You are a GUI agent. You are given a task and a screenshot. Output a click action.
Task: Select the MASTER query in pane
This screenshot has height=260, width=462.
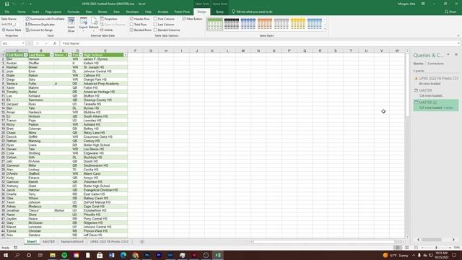point(436,93)
